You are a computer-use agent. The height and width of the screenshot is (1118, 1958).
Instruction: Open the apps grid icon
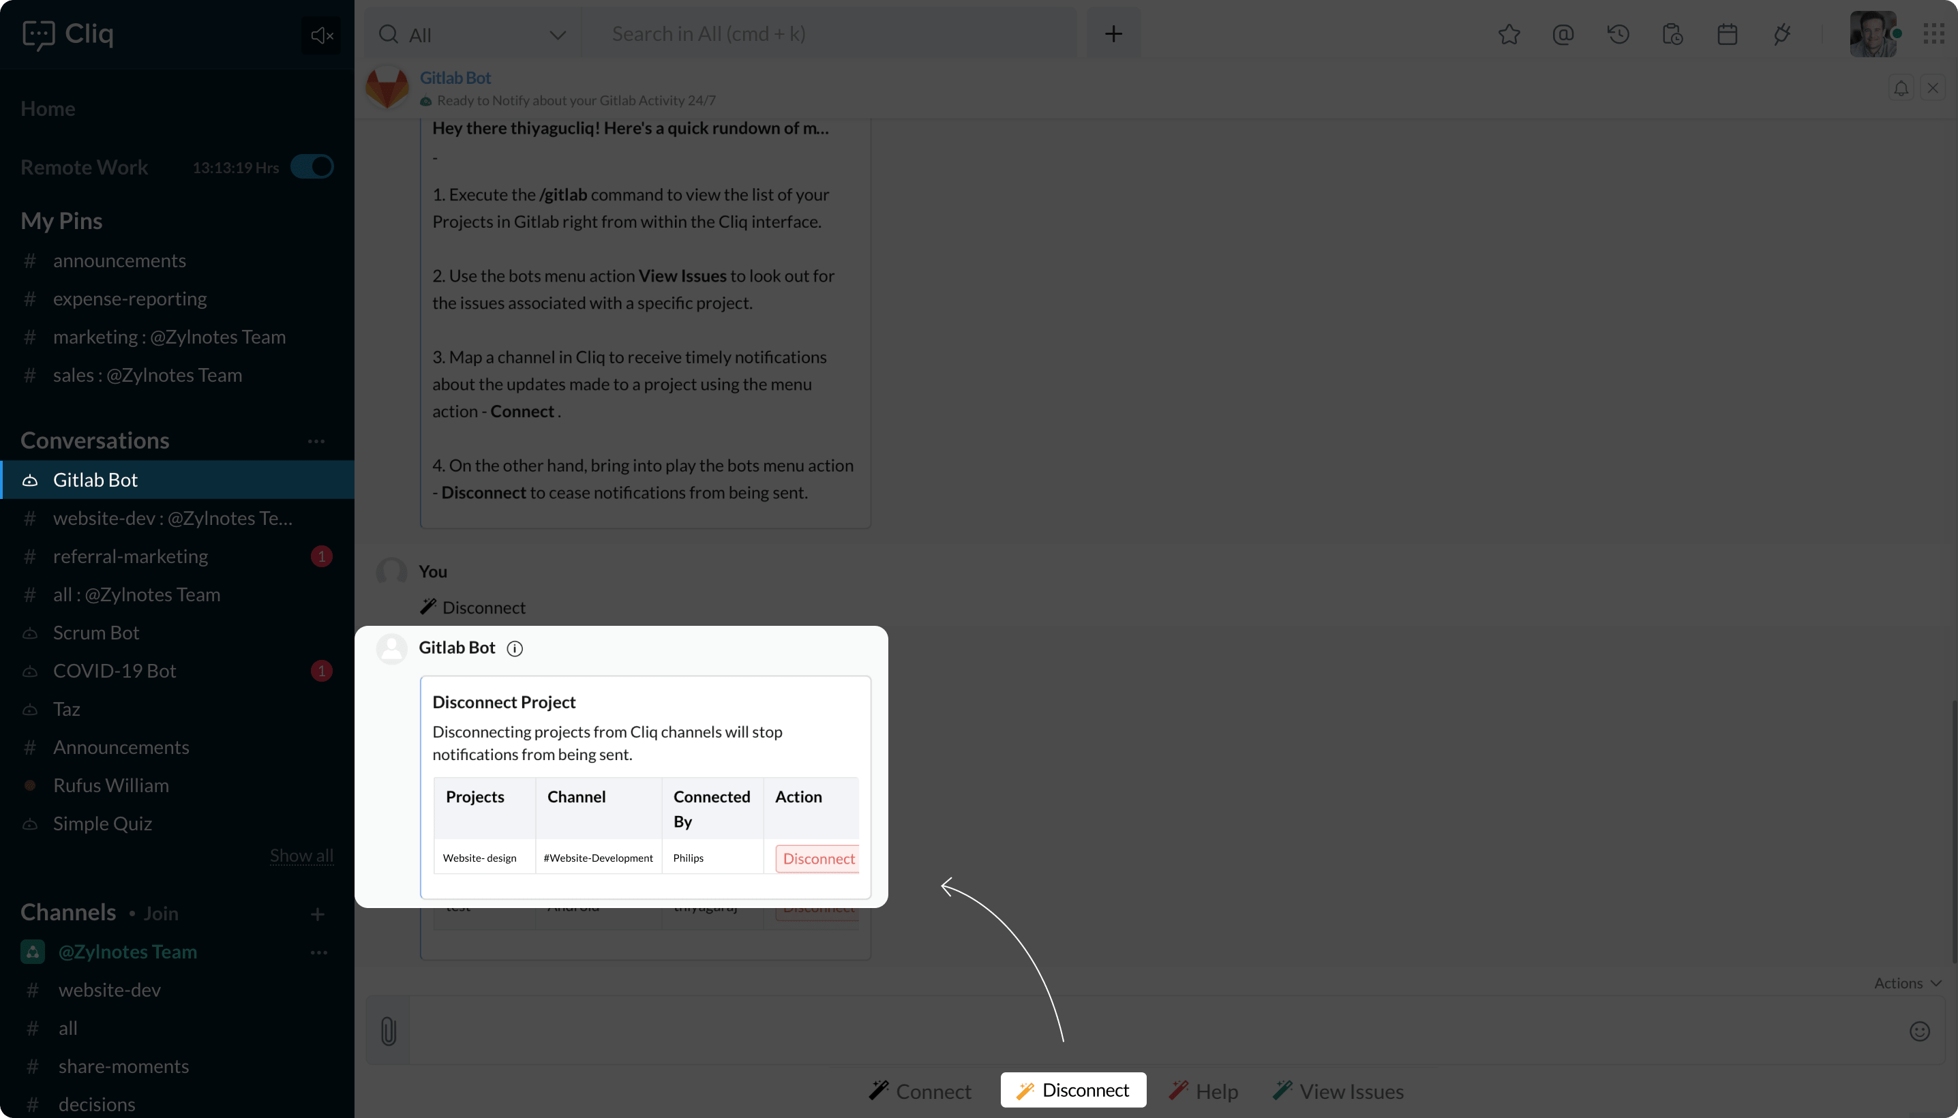tap(1933, 34)
